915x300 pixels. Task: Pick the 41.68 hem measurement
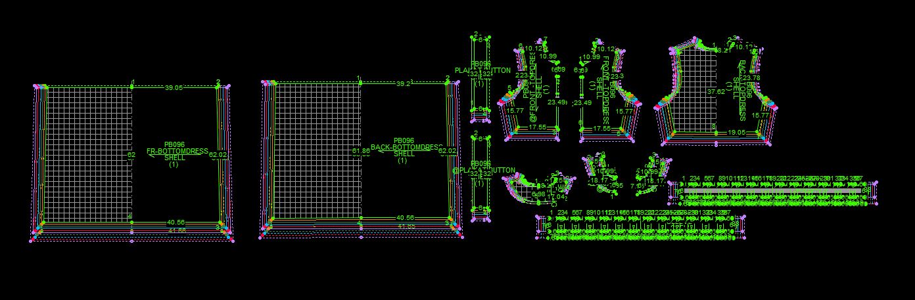point(176,230)
